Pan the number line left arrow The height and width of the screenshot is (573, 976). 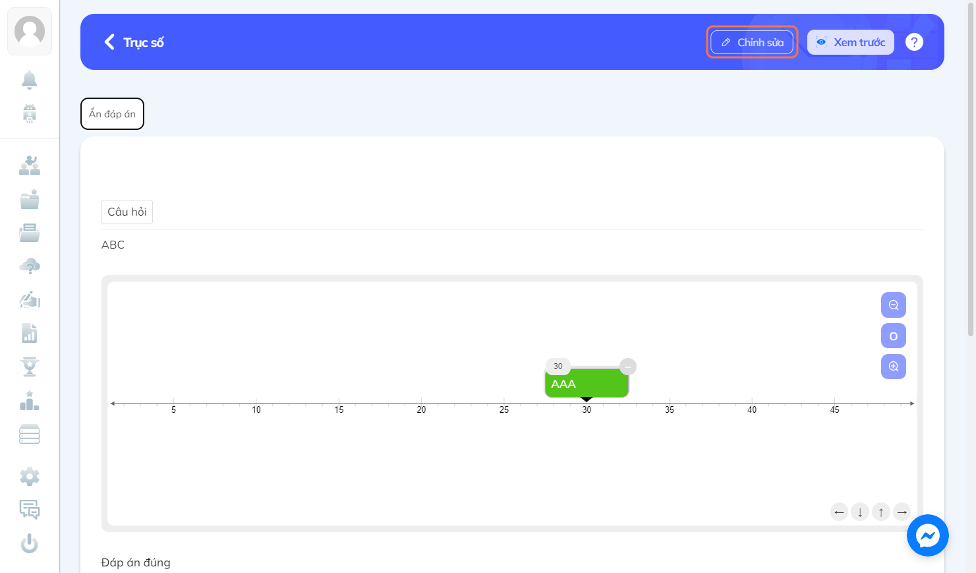(839, 512)
